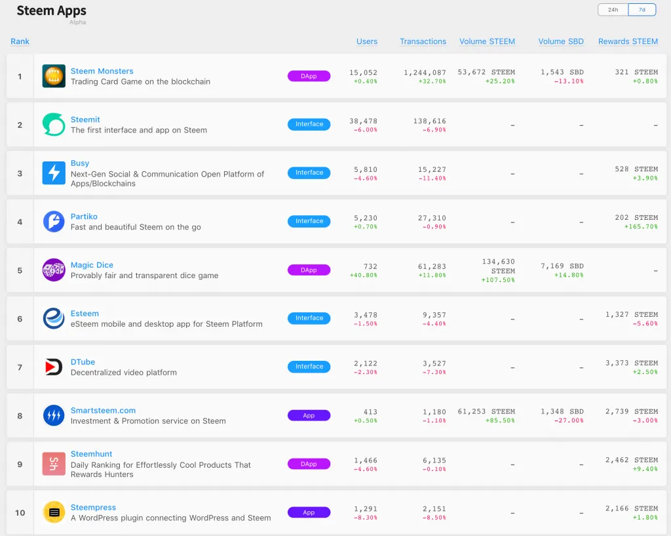This screenshot has height=536, width=671.
Task: Click the Busy lightning bolt icon
Action: coord(54,173)
